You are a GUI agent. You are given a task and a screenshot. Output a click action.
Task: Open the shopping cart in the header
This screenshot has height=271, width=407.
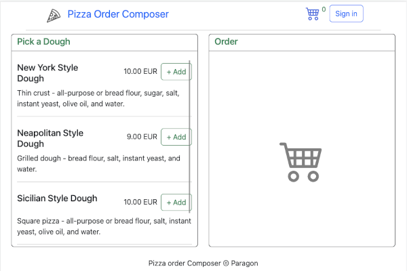[313, 14]
